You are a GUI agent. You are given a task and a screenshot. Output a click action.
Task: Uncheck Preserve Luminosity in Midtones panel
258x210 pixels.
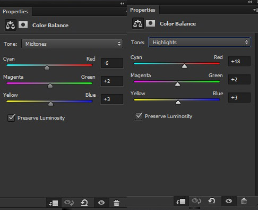[x=11, y=117]
